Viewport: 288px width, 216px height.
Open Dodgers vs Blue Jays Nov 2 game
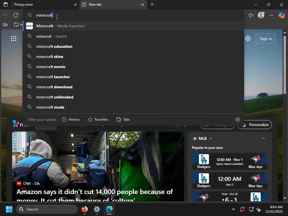229,181
